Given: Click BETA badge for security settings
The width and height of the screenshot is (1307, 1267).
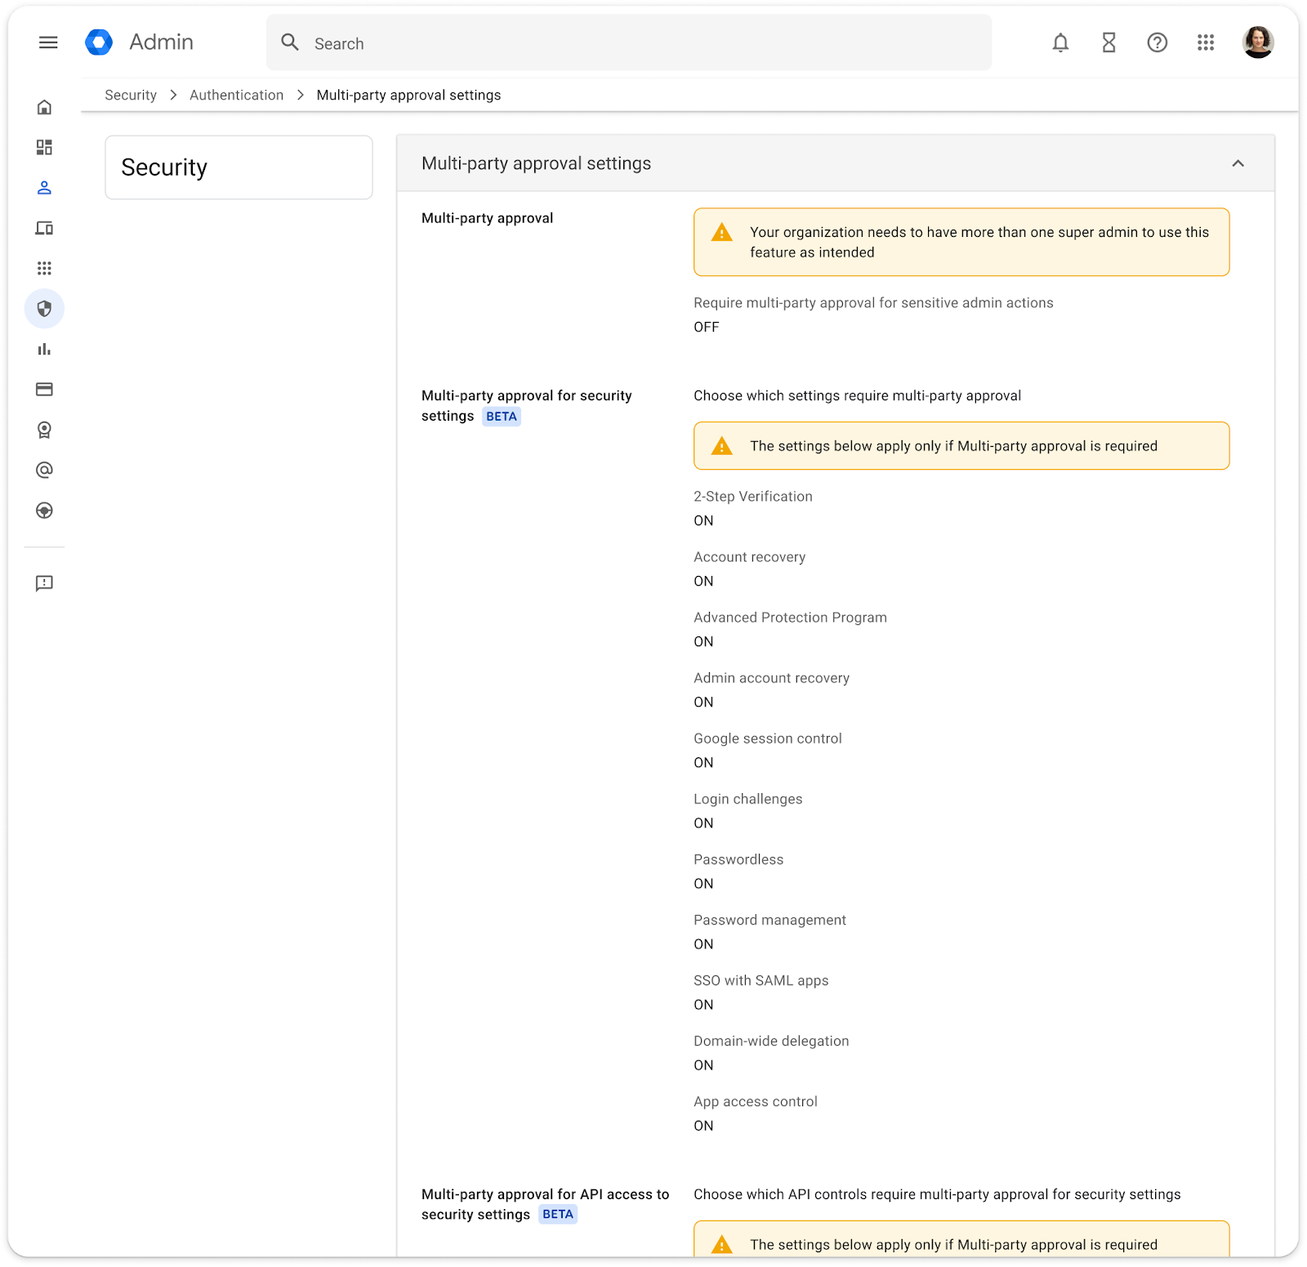Looking at the screenshot, I should 502,417.
